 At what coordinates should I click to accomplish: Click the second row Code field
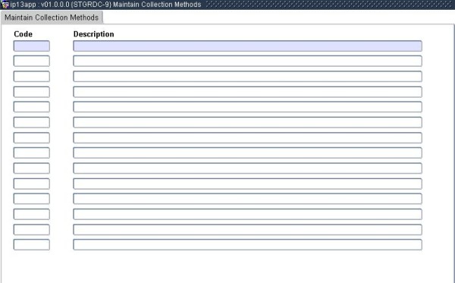point(32,61)
